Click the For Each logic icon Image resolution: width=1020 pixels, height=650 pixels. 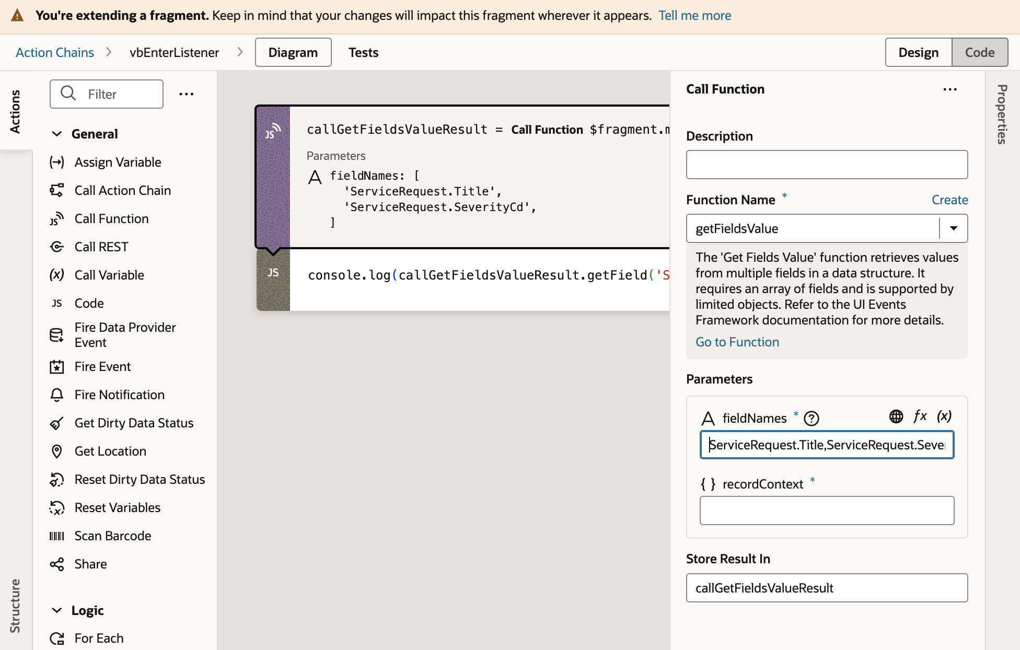[x=56, y=637]
